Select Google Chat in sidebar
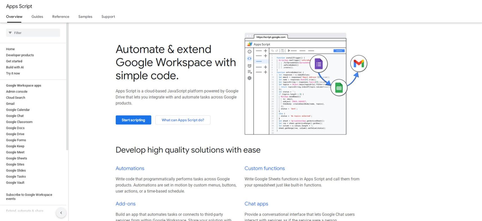This screenshot has width=482, height=221. coord(15,116)
